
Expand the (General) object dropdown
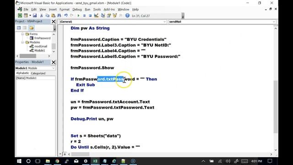tap(164, 22)
